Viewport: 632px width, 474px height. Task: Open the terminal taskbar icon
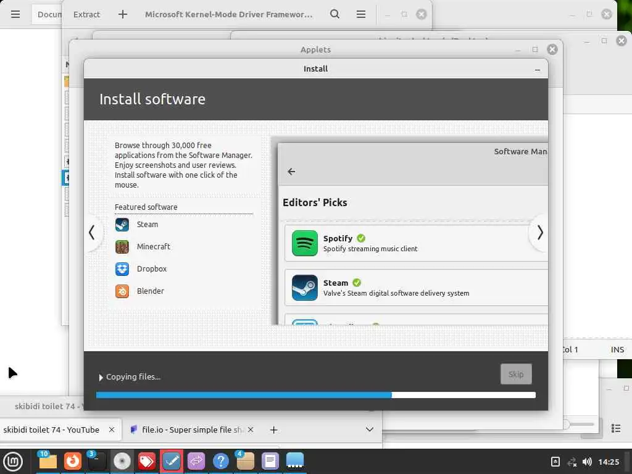(x=97, y=461)
